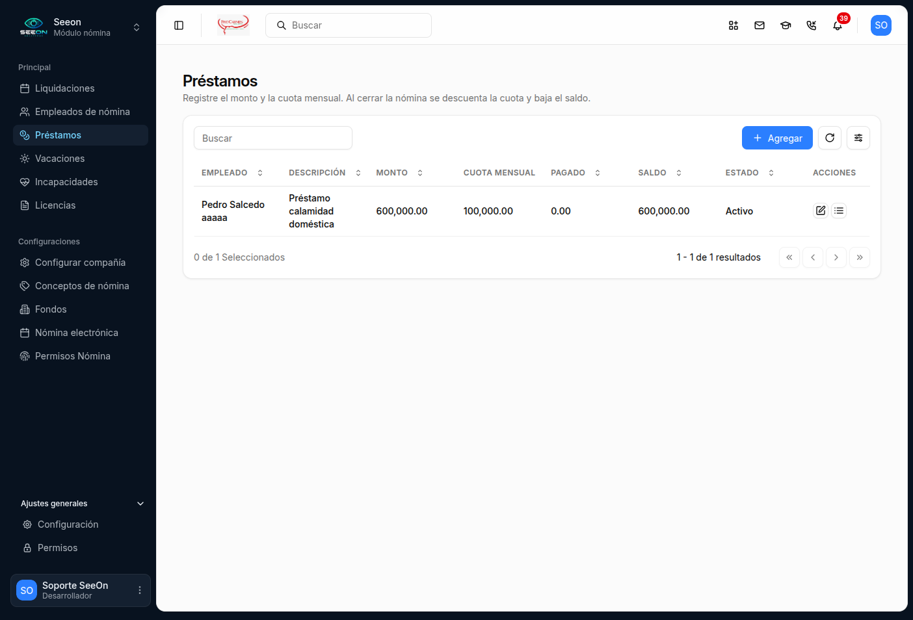Sort table by Descripción column
This screenshot has height=620, width=913.
click(x=325, y=173)
